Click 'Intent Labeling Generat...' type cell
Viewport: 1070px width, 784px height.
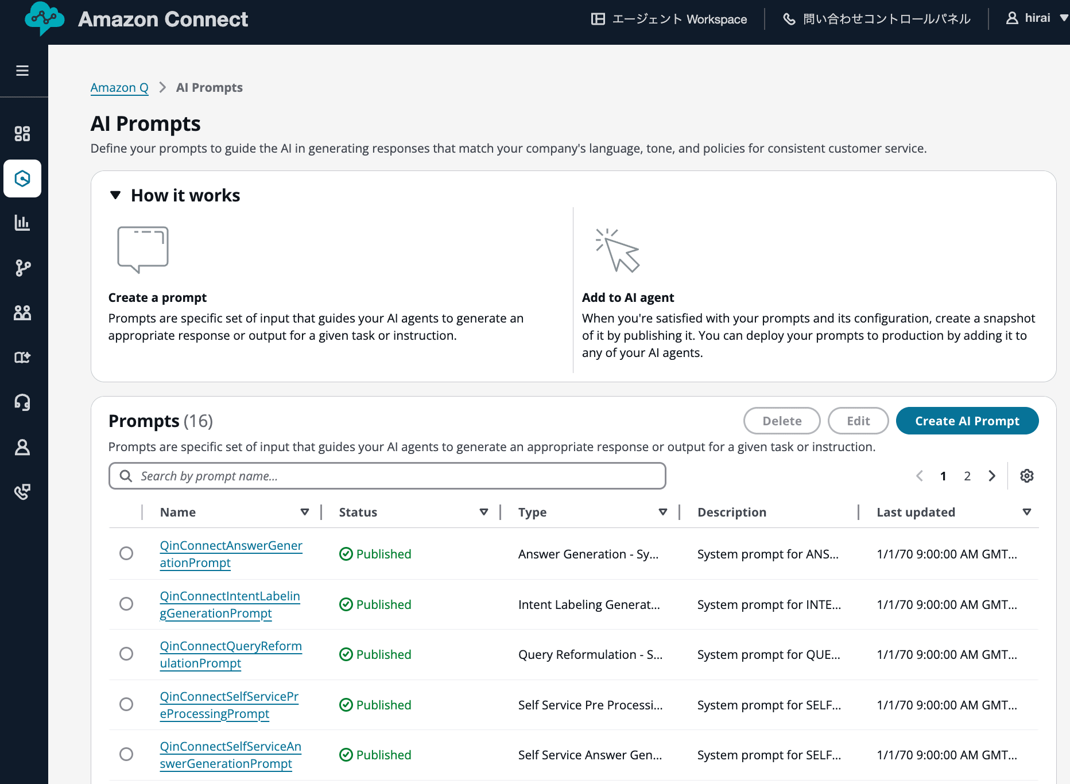click(589, 604)
